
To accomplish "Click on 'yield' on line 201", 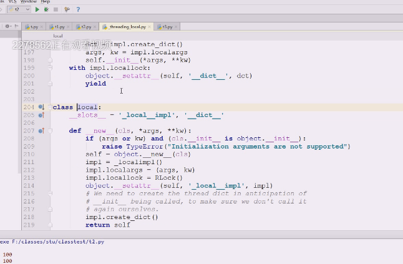I will (x=95, y=84).
